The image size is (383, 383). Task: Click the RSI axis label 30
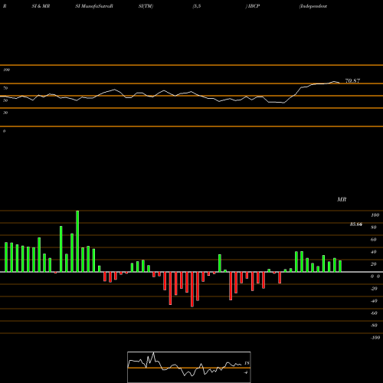tap(5, 113)
